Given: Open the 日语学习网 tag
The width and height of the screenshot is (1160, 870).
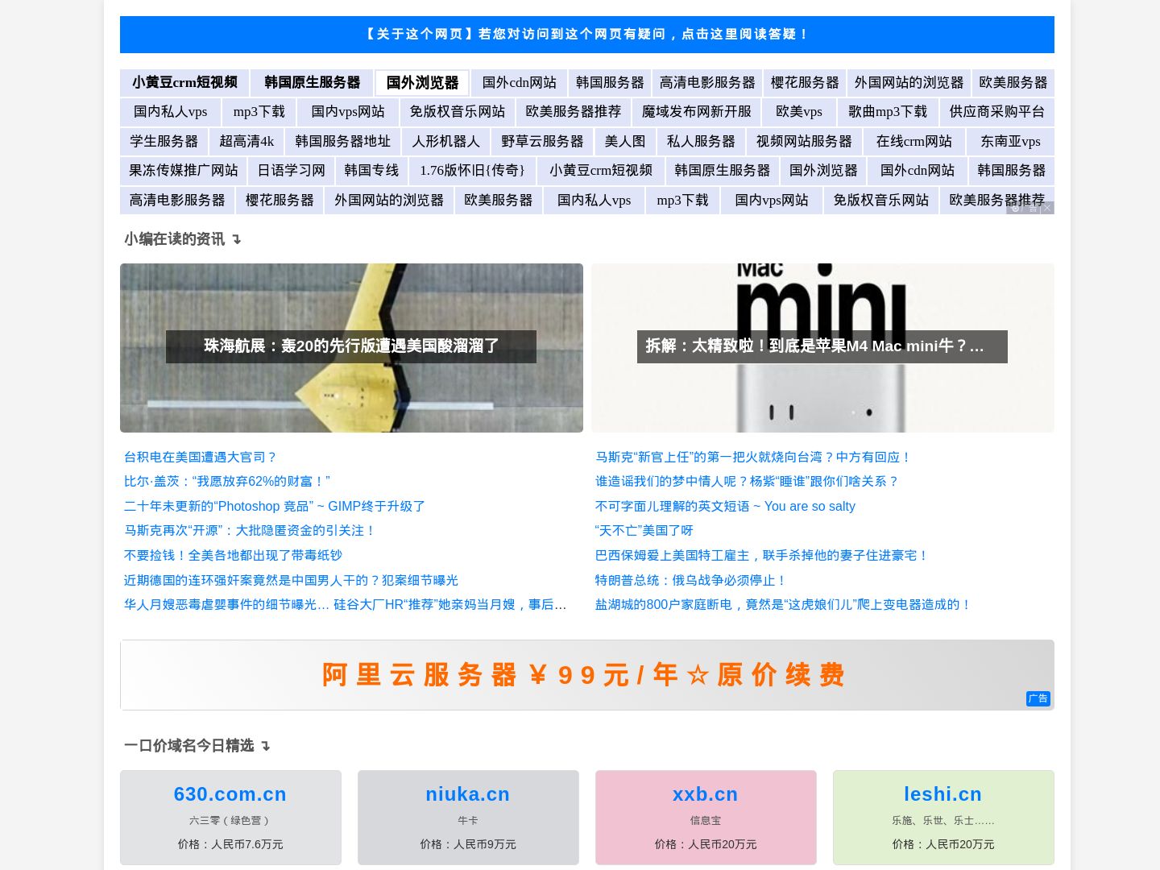Looking at the screenshot, I should (x=292, y=171).
